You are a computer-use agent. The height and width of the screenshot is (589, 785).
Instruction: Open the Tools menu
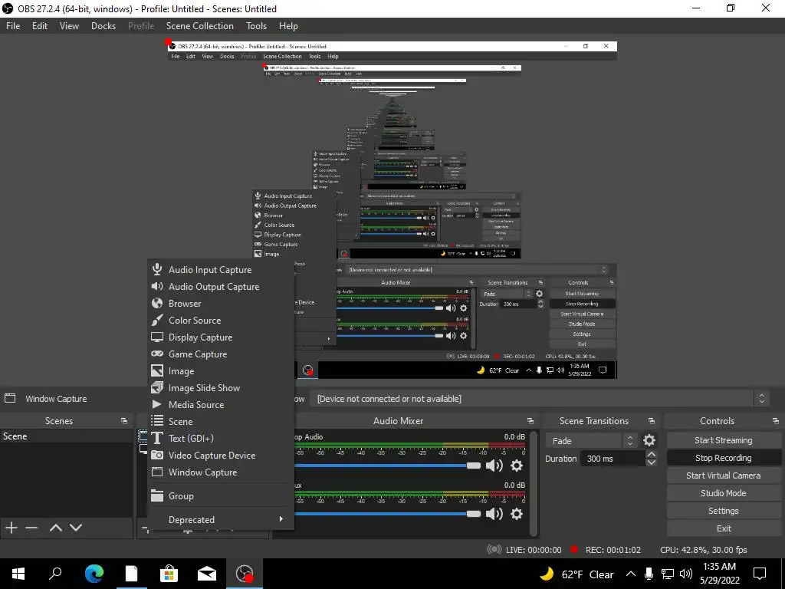click(x=256, y=26)
